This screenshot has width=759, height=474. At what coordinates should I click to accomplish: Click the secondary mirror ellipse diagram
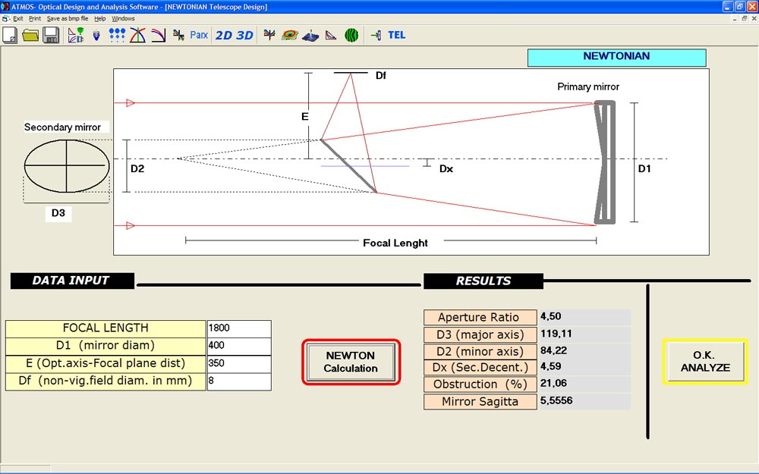[x=67, y=166]
